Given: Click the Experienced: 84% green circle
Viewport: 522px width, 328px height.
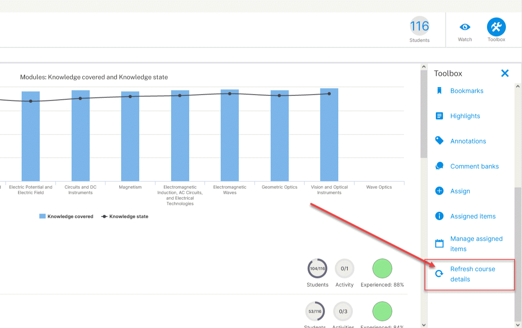Looking at the screenshot, I should click(x=382, y=311).
